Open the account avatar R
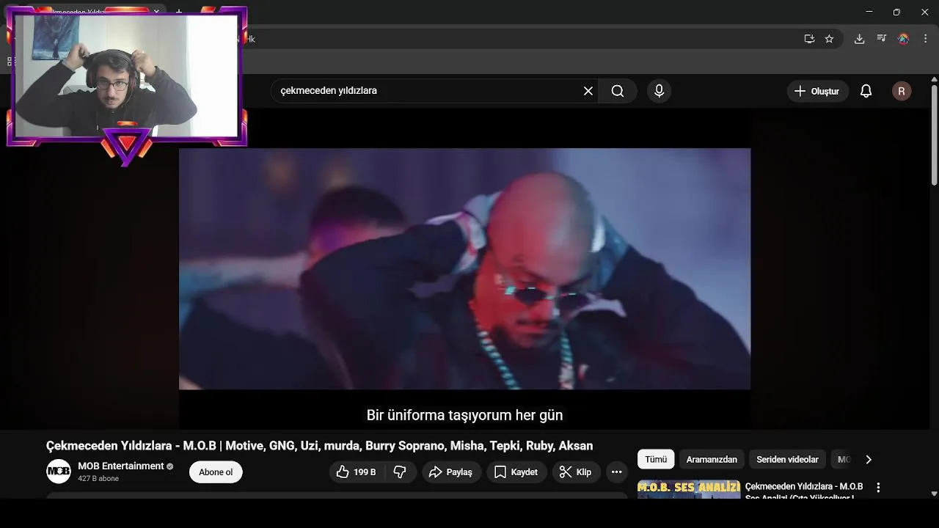The height and width of the screenshot is (528, 939). 902,91
